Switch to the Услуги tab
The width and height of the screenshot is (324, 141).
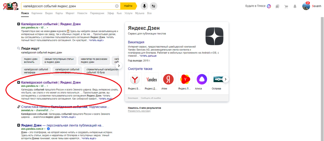[129, 13]
